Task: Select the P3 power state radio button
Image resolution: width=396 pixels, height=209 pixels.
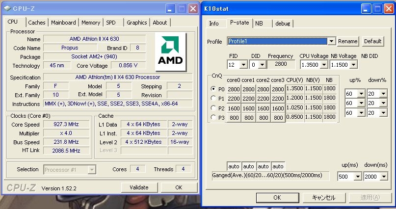Action: pyautogui.click(x=213, y=117)
